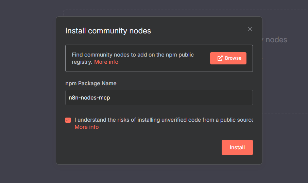
Task: Focus the npm Package Name input field
Action: 159,97
